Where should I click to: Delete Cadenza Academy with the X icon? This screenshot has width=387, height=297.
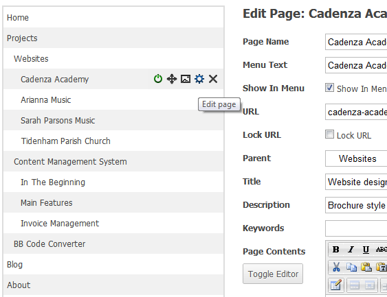click(213, 79)
